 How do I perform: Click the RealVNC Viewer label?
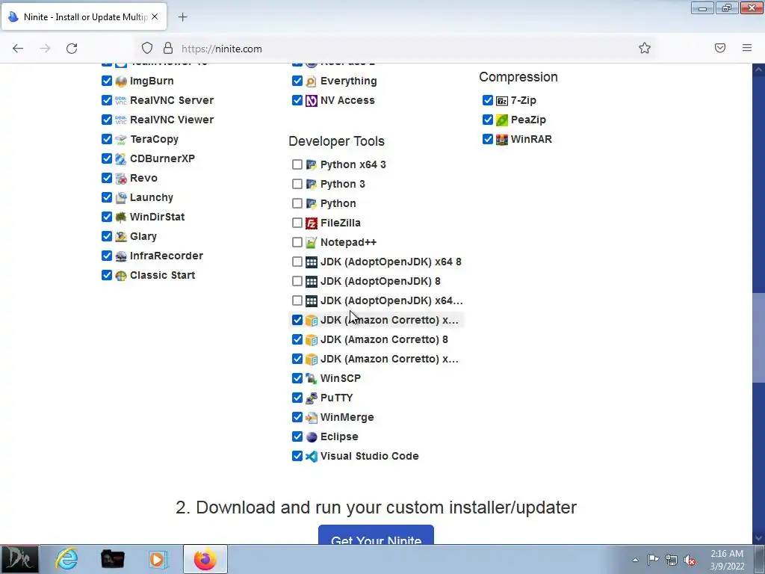pos(172,120)
